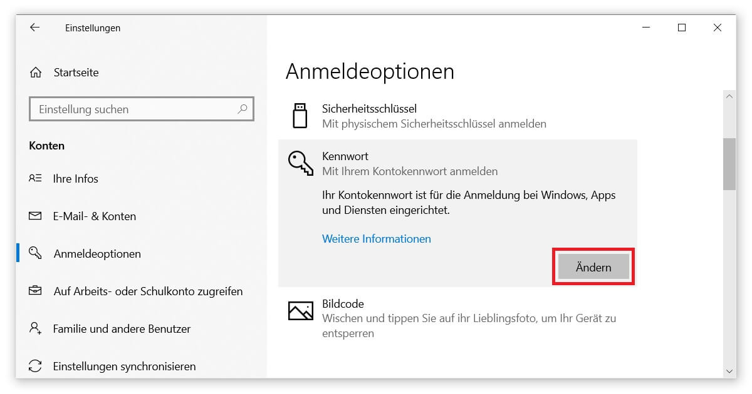Image resolution: width=752 pixels, height=394 pixels.
Task: Click the Arbeits- oder Schulkonto briefcase icon
Action: pos(35,291)
